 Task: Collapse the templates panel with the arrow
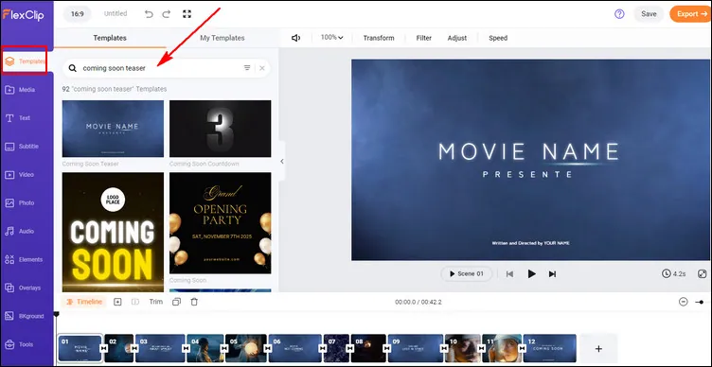click(x=282, y=162)
